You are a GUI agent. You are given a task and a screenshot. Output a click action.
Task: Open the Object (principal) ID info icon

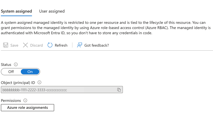pos(39,82)
